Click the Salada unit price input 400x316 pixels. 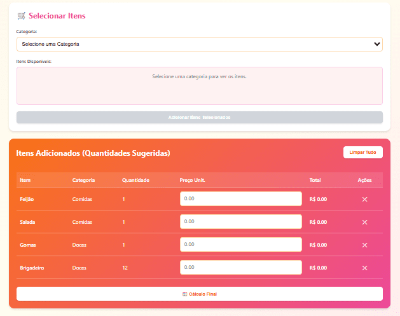(x=240, y=222)
